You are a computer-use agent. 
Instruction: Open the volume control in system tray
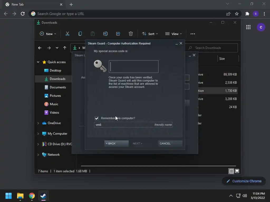(x=244, y=196)
